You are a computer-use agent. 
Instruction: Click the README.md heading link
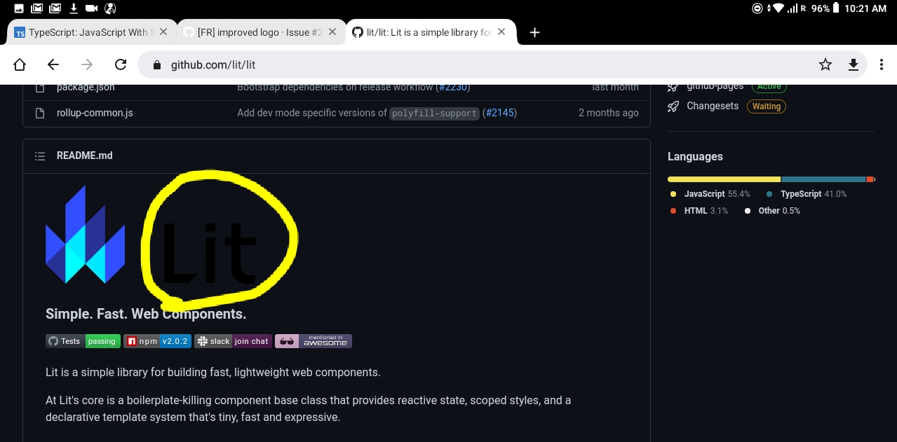(x=85, y=156)
